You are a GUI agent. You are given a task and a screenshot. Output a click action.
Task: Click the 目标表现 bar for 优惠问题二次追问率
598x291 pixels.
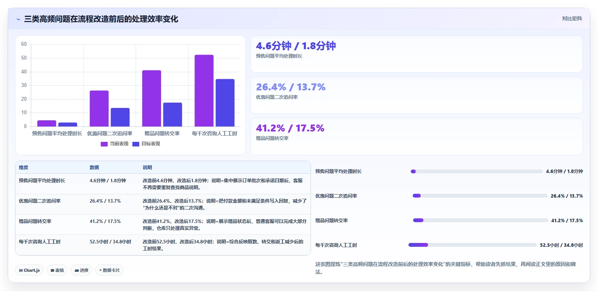pos(120,117)
